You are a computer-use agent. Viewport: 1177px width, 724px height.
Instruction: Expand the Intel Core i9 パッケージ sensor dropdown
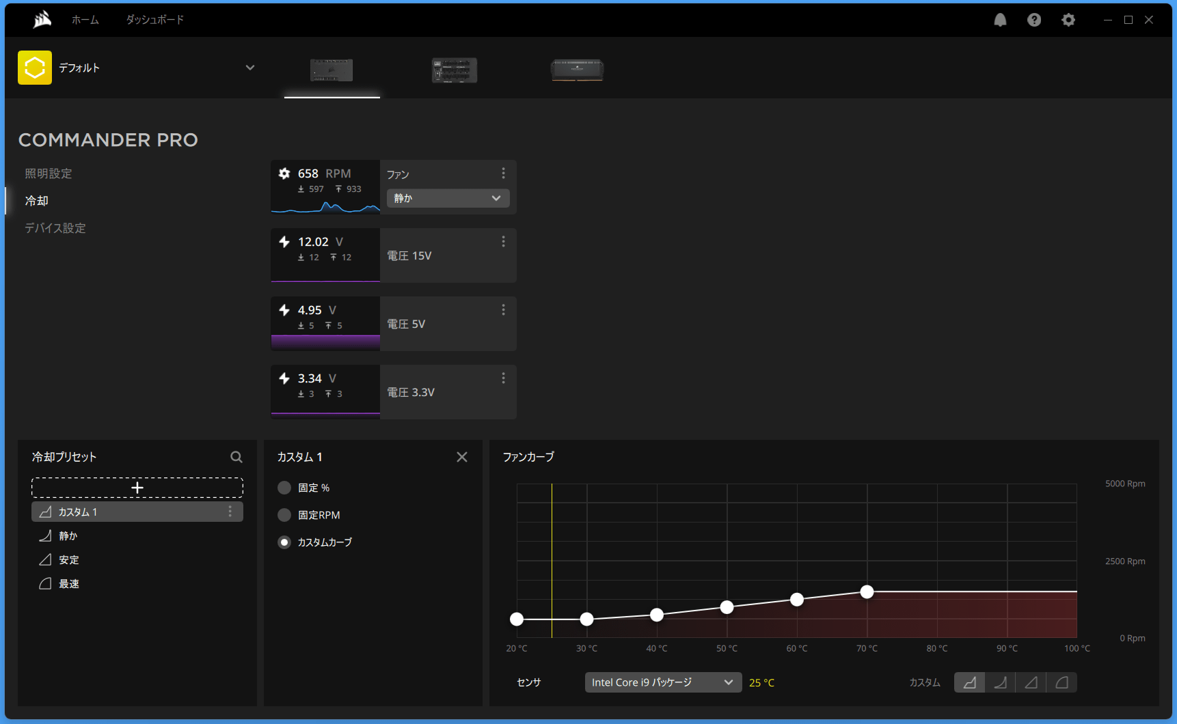[x=663, y=682]
